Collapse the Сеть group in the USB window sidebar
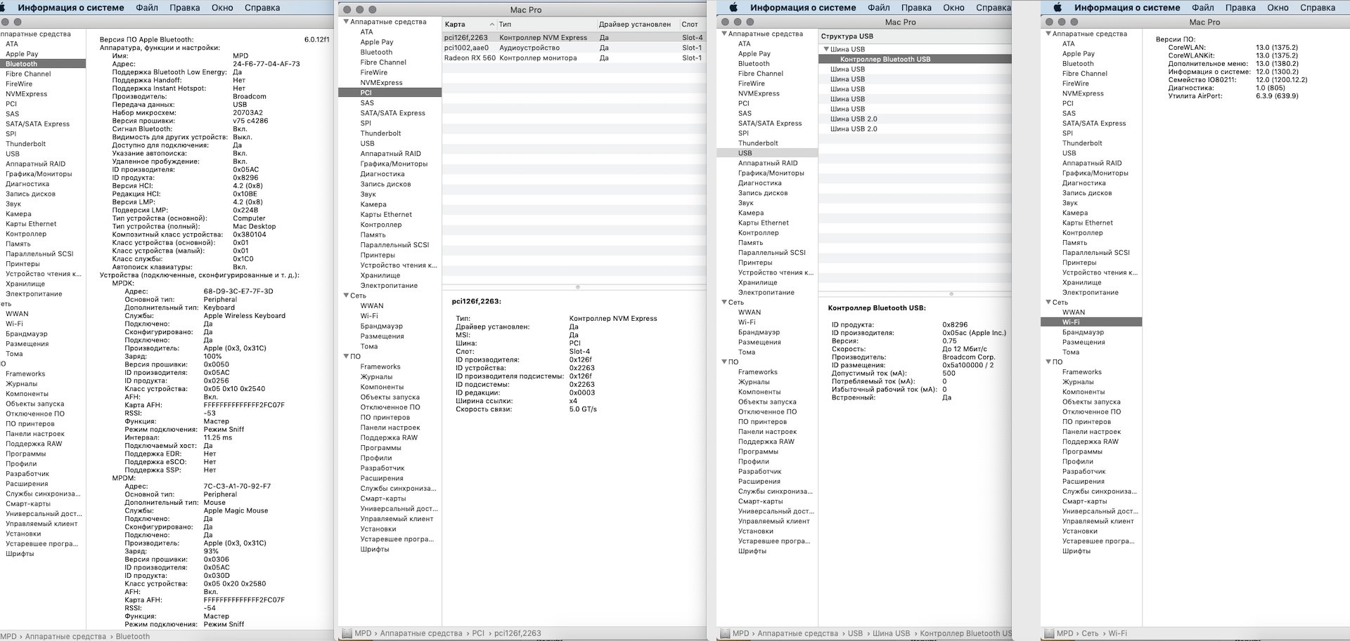Screen dimensions: 1350x641 tap(724, 303)
